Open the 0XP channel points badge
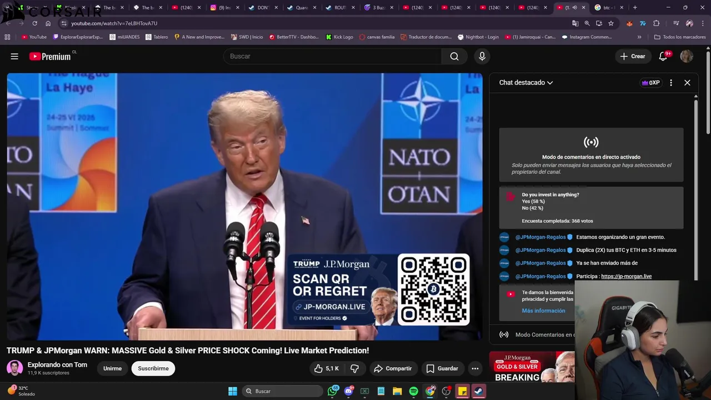Viewport: 711px width, 400px height. pos(650,83)
